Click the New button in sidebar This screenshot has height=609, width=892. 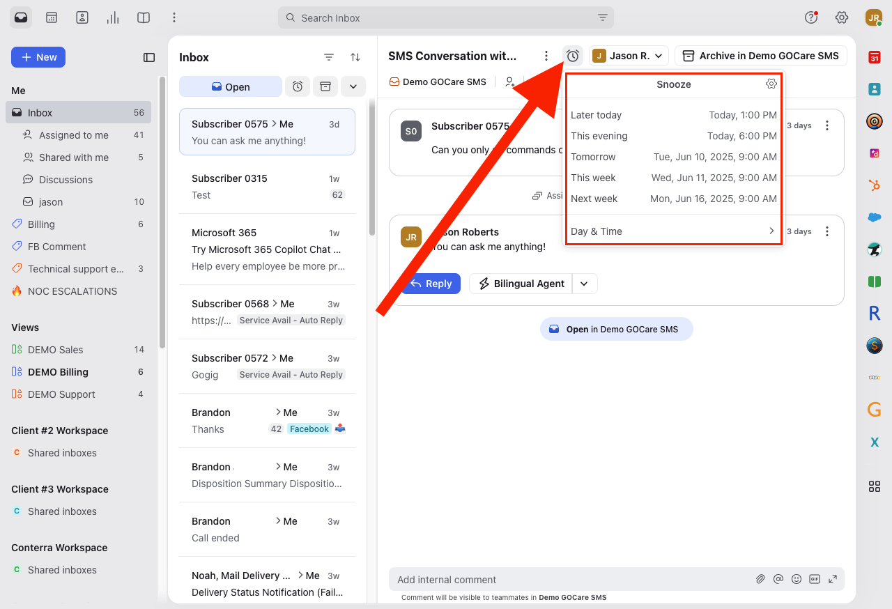pyautogui.click(x=38, y=57)
